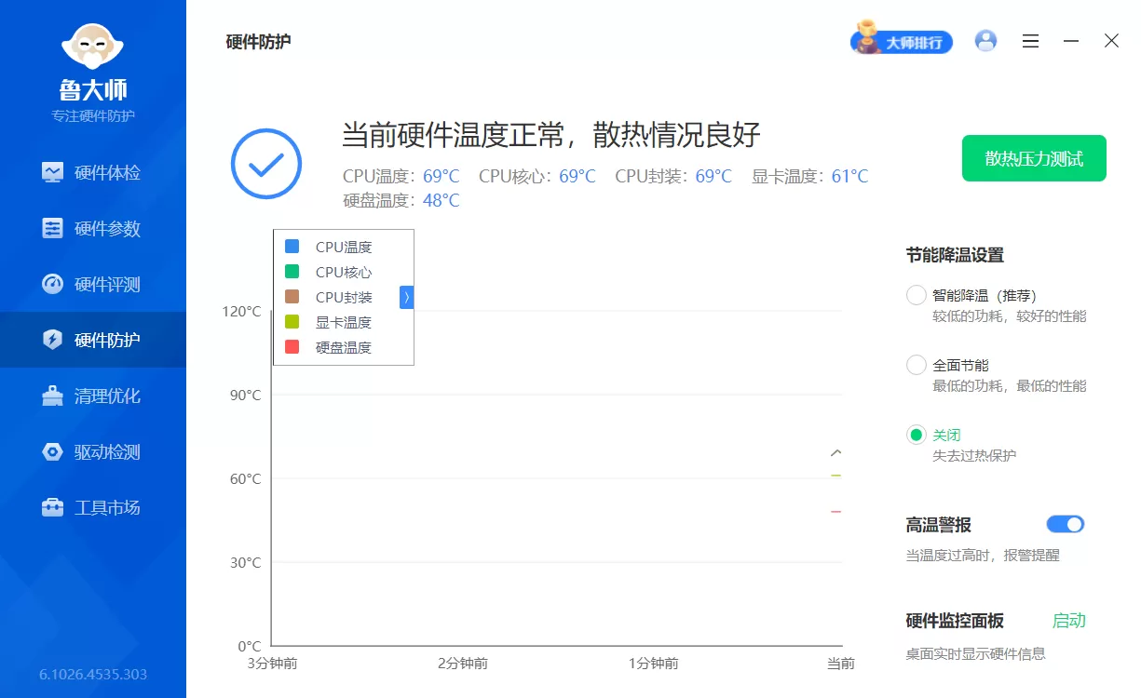This screenshot has height=698, width=1141.
Task: Launch 驱动检测 from the sidebar
Action: [93, 451]
